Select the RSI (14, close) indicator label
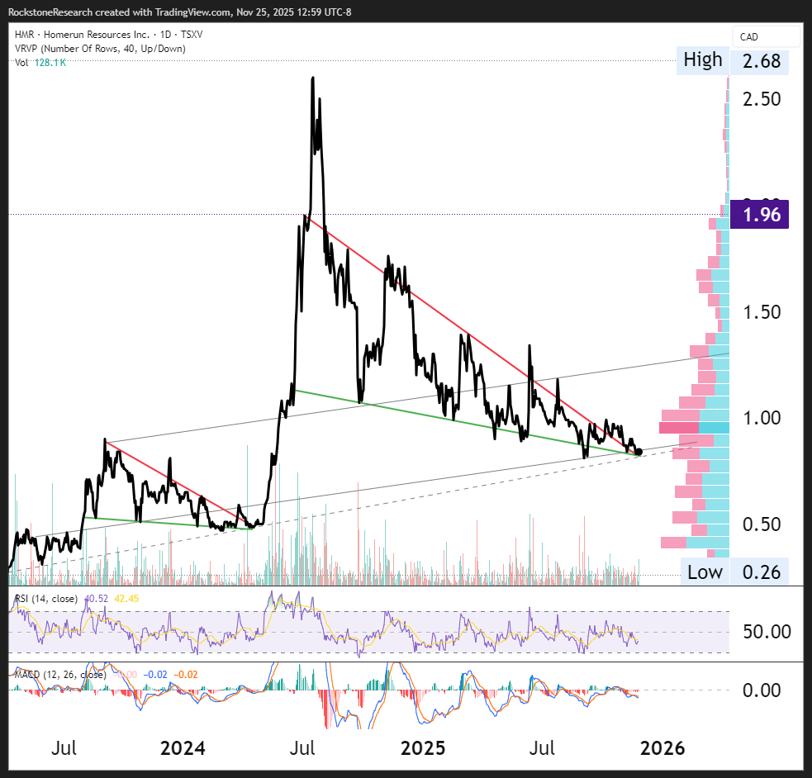 tap(46, 598)
